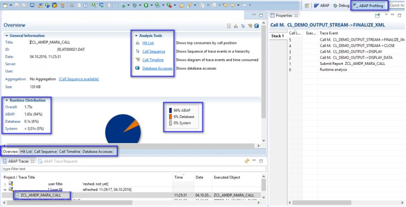This screenshot has height=207, width=406.
Task: Select the Stack 1 tab in Properties
Action: [x=278, y=36]
